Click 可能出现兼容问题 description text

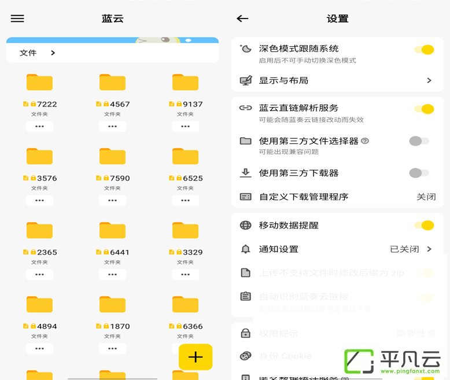click(289, 152)
